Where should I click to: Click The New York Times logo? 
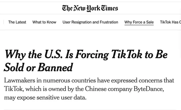pyautogui.click(x=90, y=8)
